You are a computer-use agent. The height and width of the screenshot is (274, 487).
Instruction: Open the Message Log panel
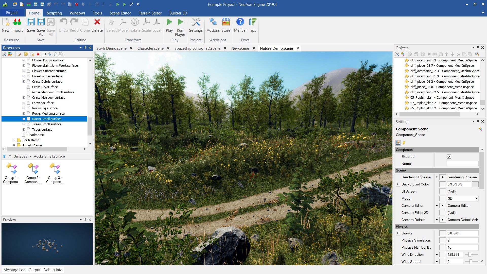[14, 270]
